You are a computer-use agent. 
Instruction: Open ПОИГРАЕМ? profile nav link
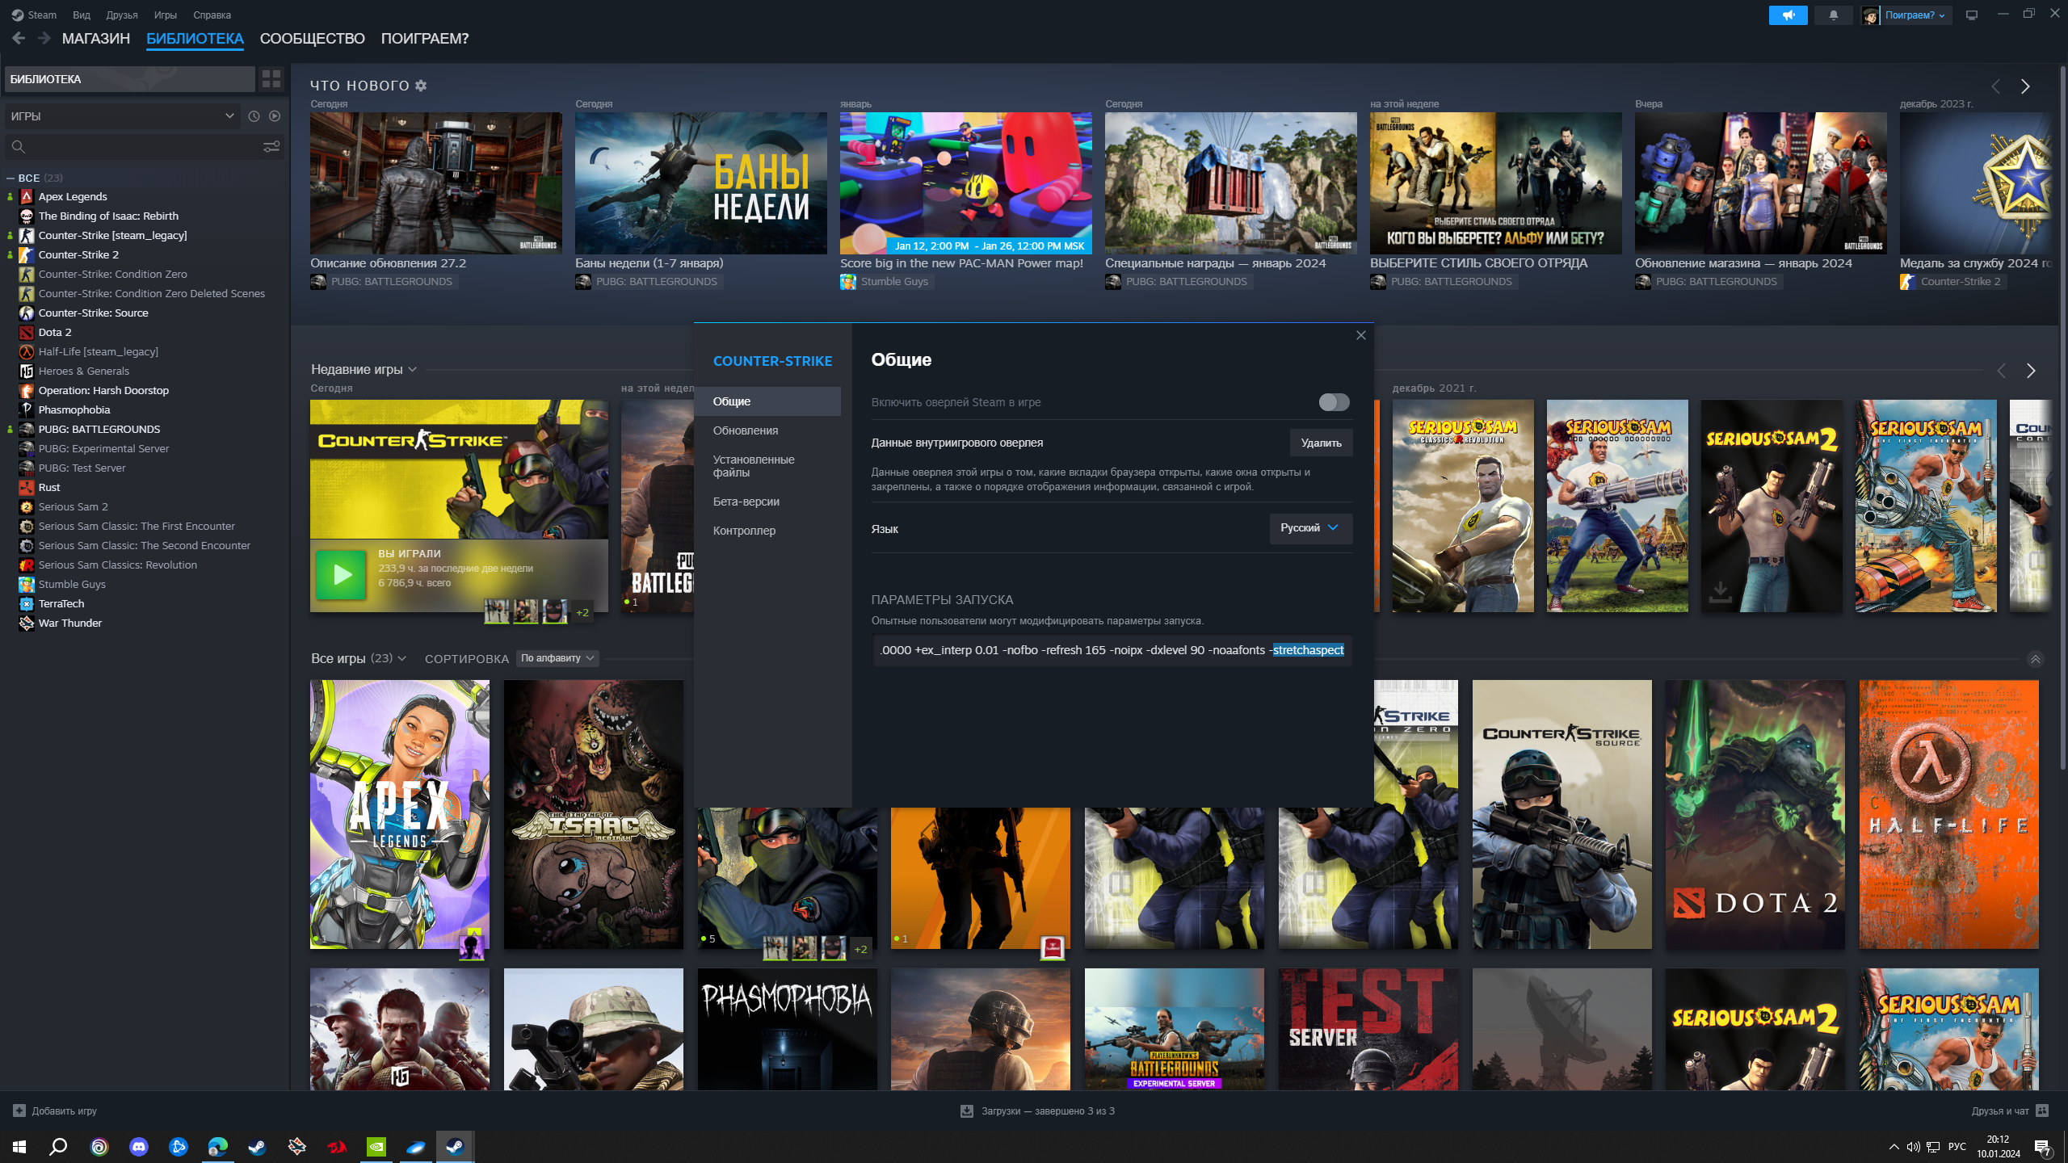[425, 38]
